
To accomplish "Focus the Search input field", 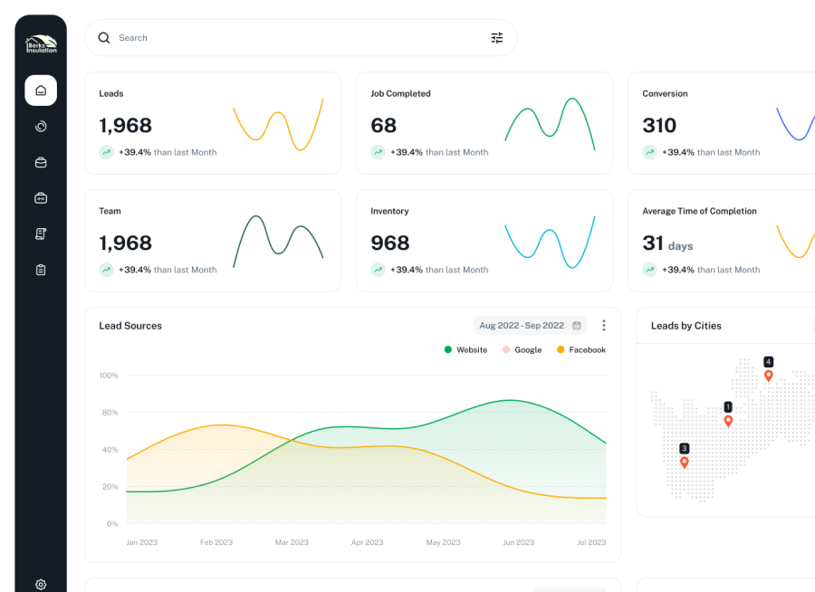I will click(301, 38).
